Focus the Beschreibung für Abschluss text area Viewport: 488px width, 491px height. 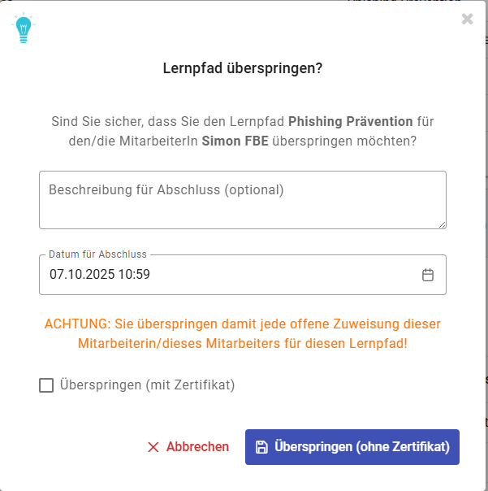pyautogui.click(x=242, y=200)
